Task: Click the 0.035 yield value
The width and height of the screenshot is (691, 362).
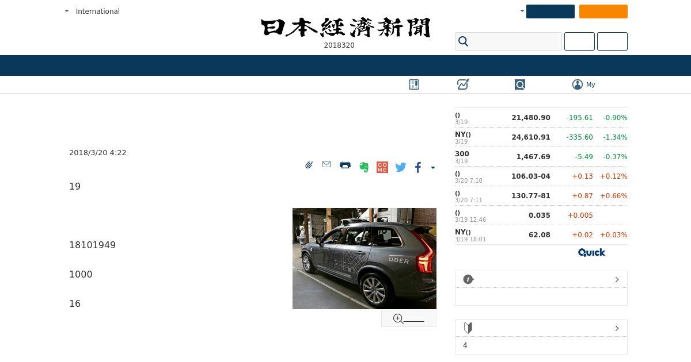Action: 540,215
